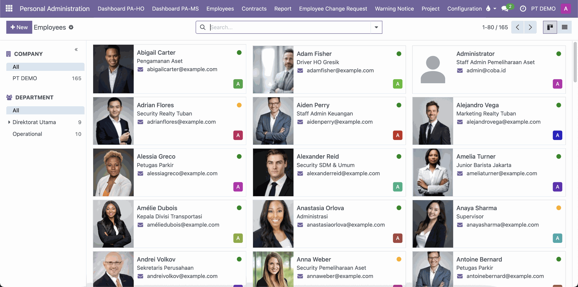Select PT DEMO company filter
Viewport: 578px width, 287px height.
tap(25, 78)
